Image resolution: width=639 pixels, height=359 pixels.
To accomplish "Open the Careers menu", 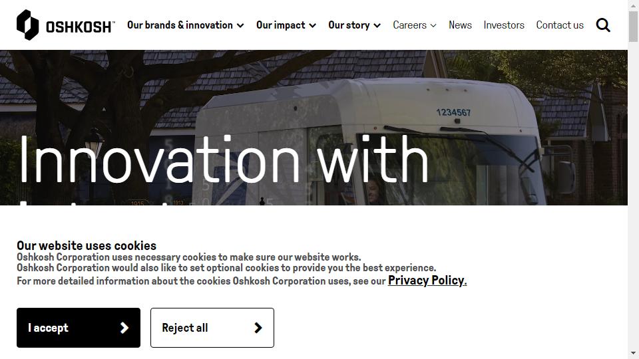I will click(409, 25).
